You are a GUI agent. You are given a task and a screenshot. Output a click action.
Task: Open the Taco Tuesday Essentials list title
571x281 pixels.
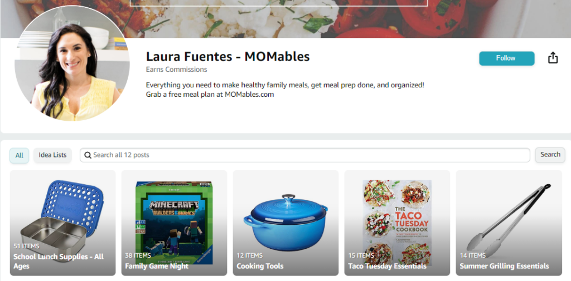(x=387, y=266)
